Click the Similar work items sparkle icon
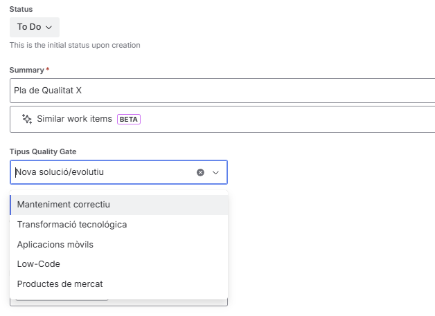 [27, 119]
